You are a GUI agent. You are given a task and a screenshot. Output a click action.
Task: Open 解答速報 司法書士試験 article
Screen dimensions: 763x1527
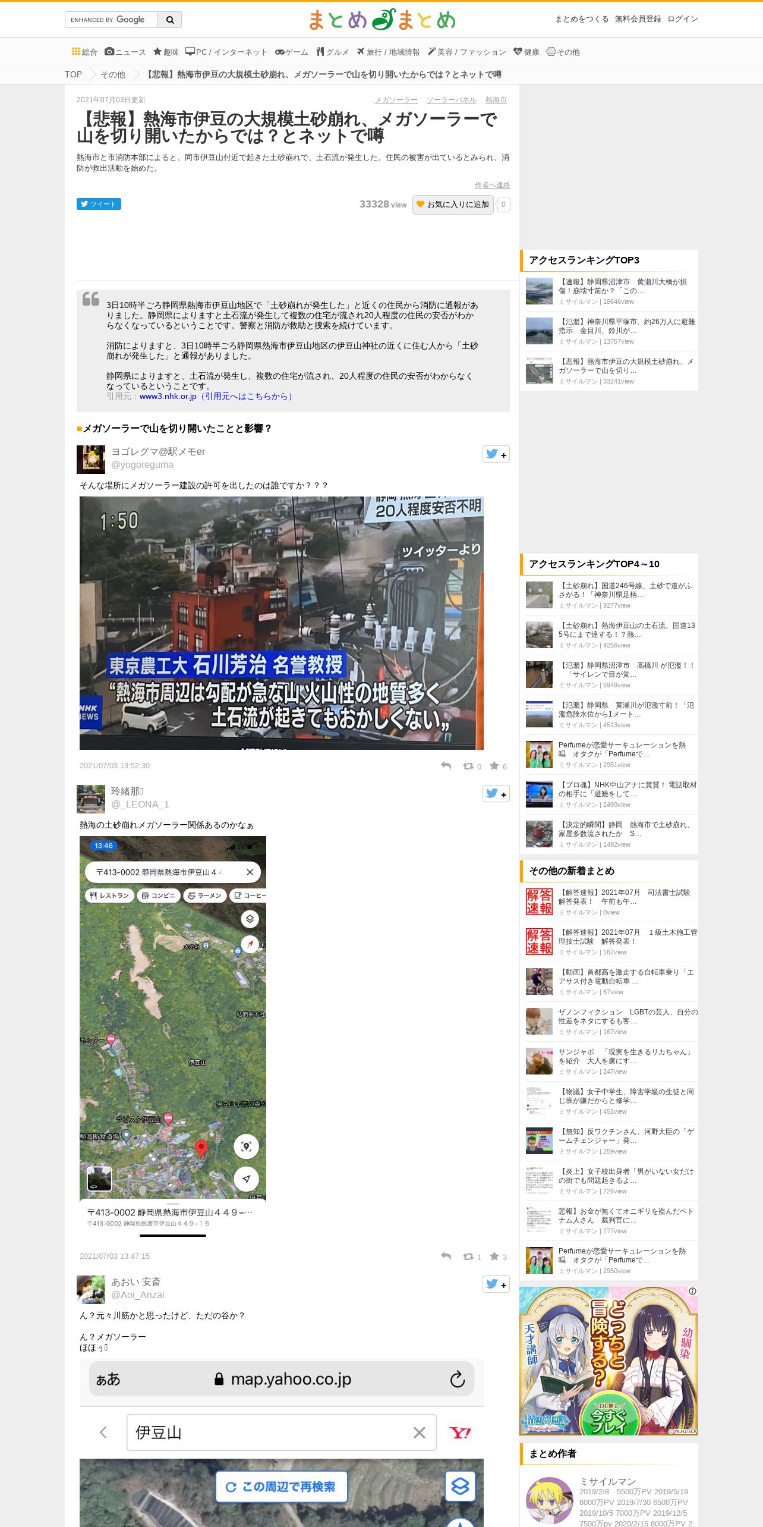click(624, 897)
